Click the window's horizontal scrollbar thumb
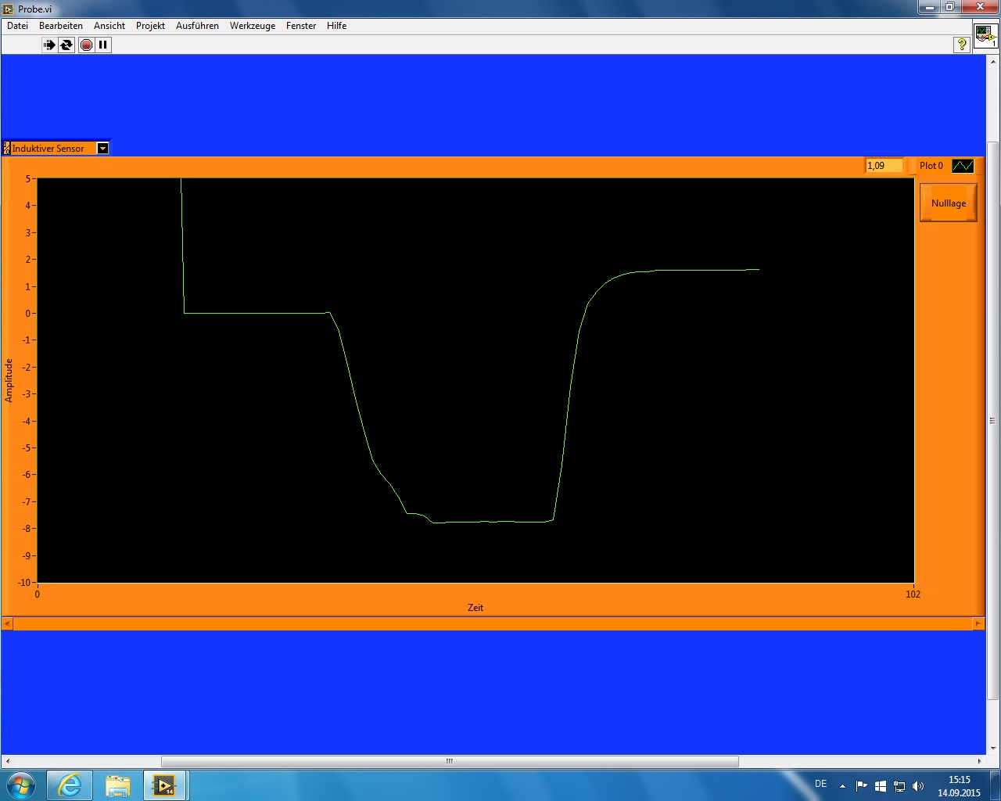This screenshot has height=801, width=1001. click(x=450, y=761)
